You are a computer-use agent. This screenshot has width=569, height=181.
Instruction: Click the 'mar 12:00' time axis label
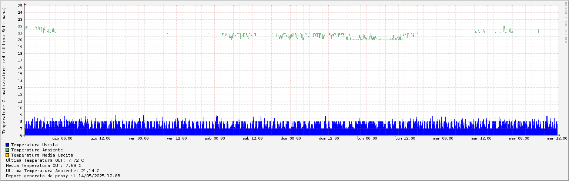pos(481,138)
